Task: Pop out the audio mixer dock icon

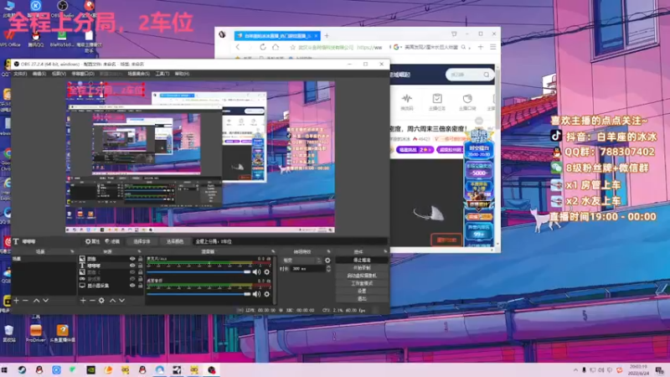Action: click(x=273, y=251)
